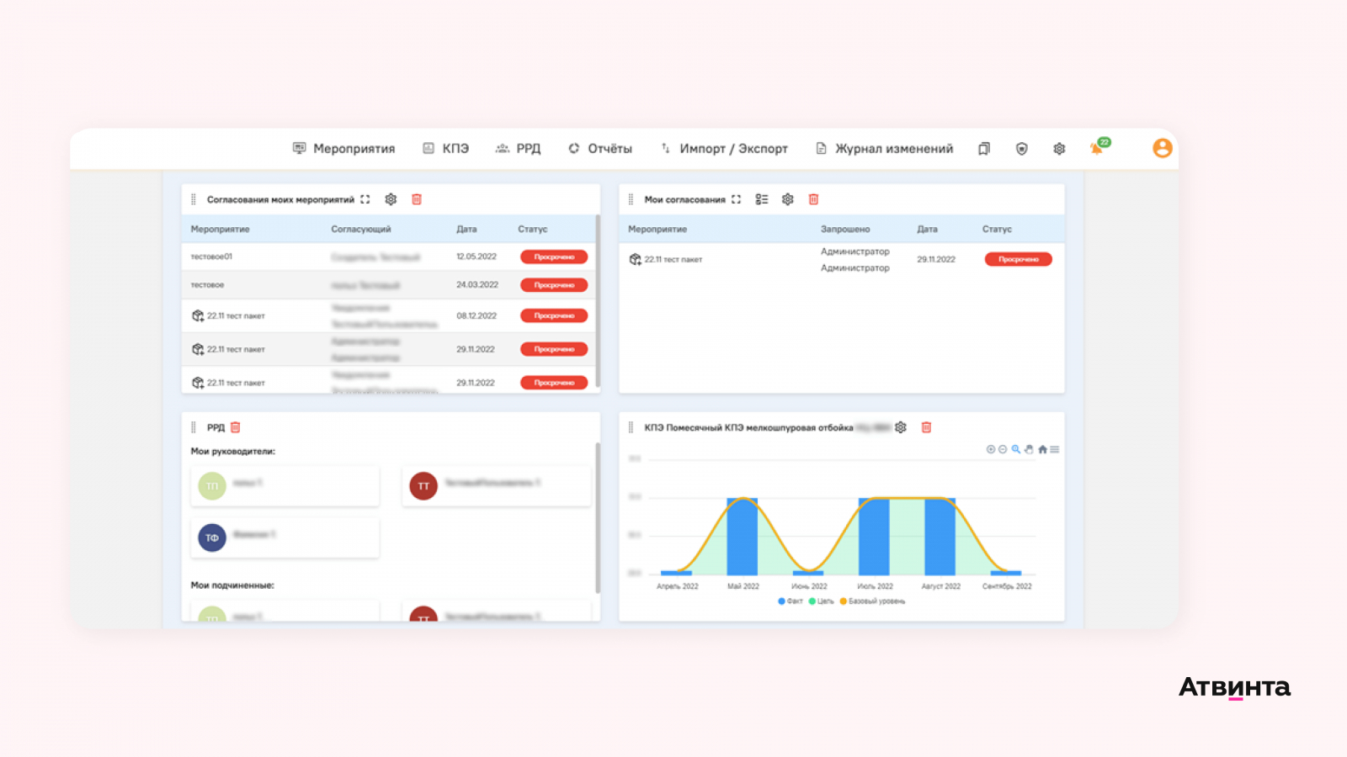Go to 'Журнал изменений' section
This screenshot has width=1347, height=757.
click(x=884, y=149)
